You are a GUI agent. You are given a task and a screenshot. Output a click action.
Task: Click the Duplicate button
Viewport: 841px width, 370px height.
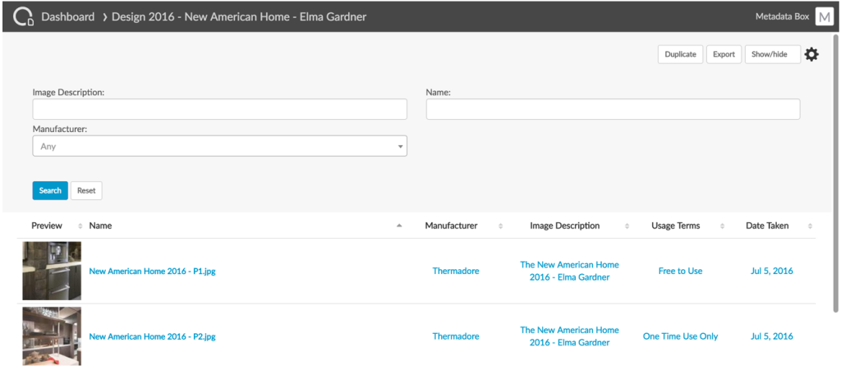click(x=680, y=54)
